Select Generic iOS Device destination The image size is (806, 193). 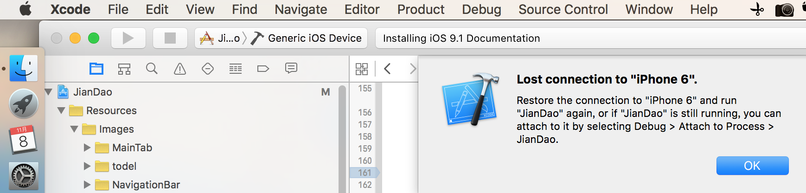pos(314,38)
